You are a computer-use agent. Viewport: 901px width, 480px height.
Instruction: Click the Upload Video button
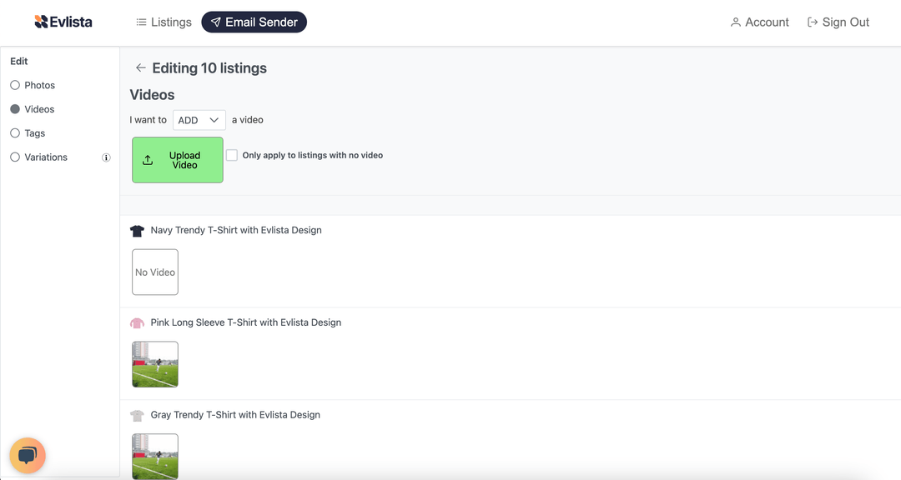click(177, 159)
